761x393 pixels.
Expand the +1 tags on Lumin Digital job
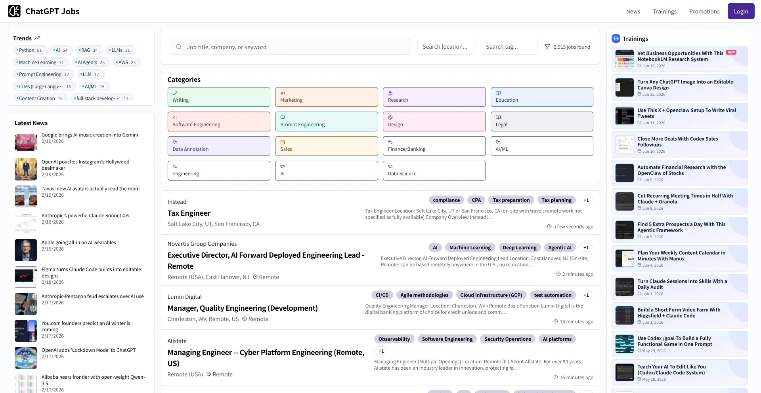tap(586, 295)
